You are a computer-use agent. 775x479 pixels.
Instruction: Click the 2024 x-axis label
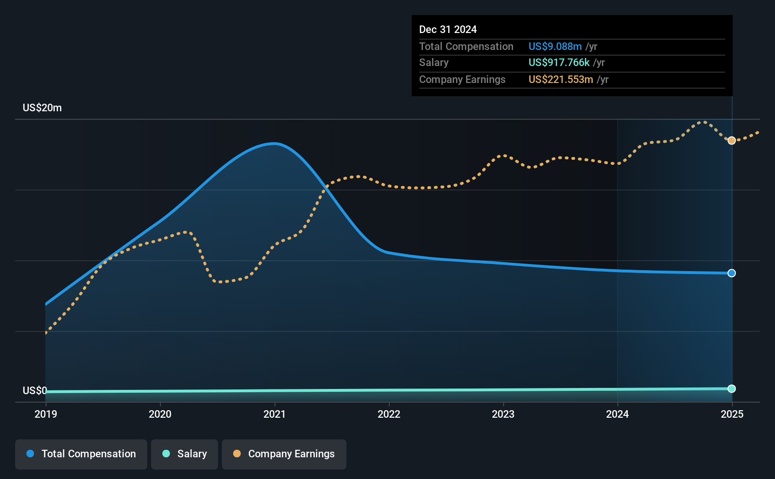[617, 414]
